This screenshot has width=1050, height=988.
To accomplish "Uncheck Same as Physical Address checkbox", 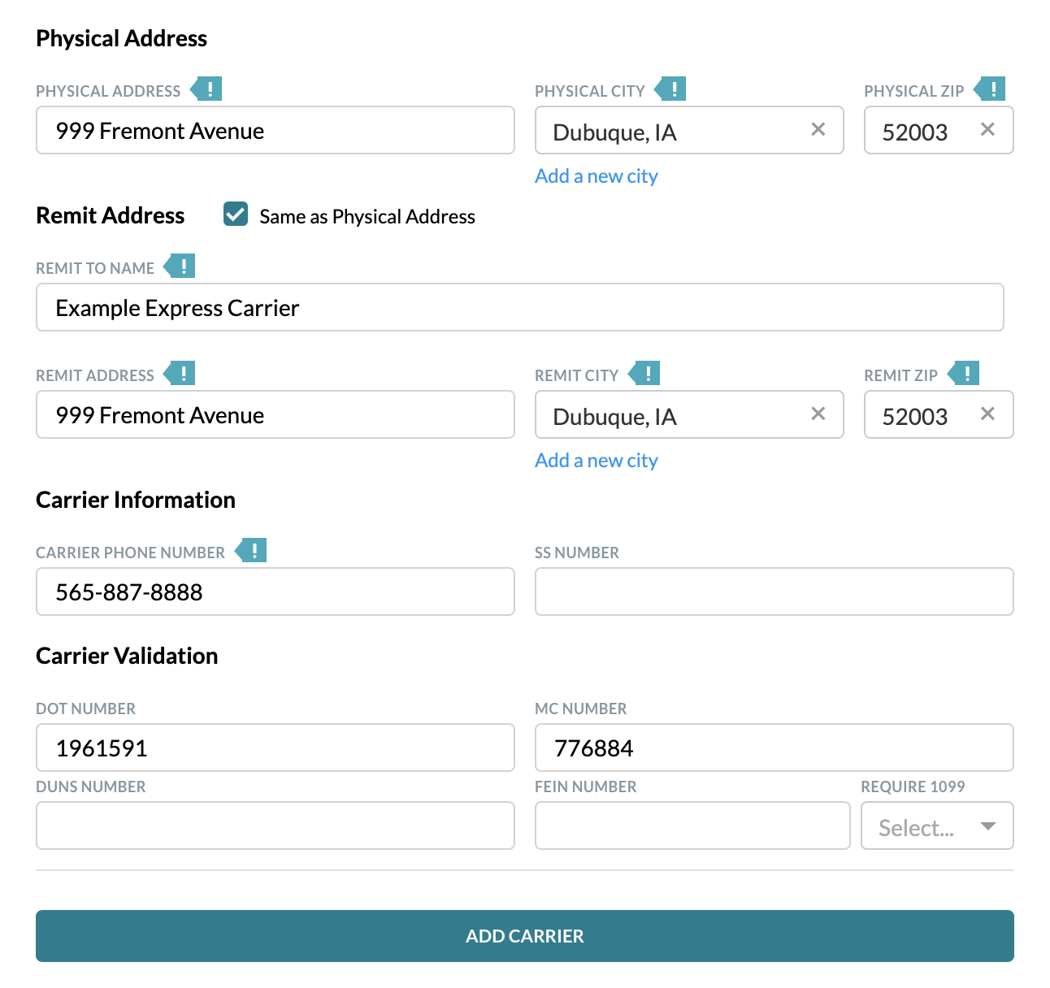I will [236, 214].
